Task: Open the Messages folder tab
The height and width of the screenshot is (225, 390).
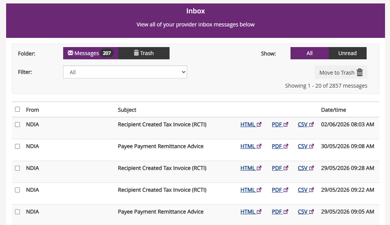Action: (91, 53)
